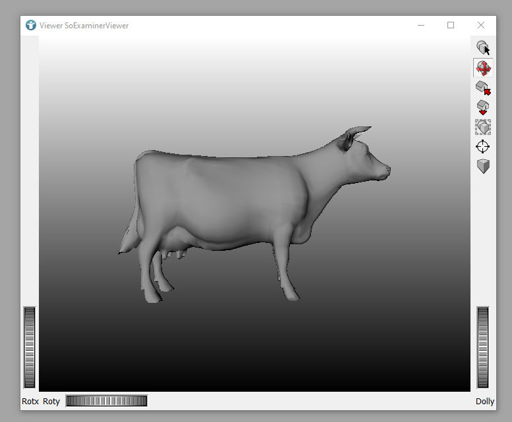Open the window system menu icon
Screen dimensions: 512x422
pyautogui.click(x=30, y=25)
